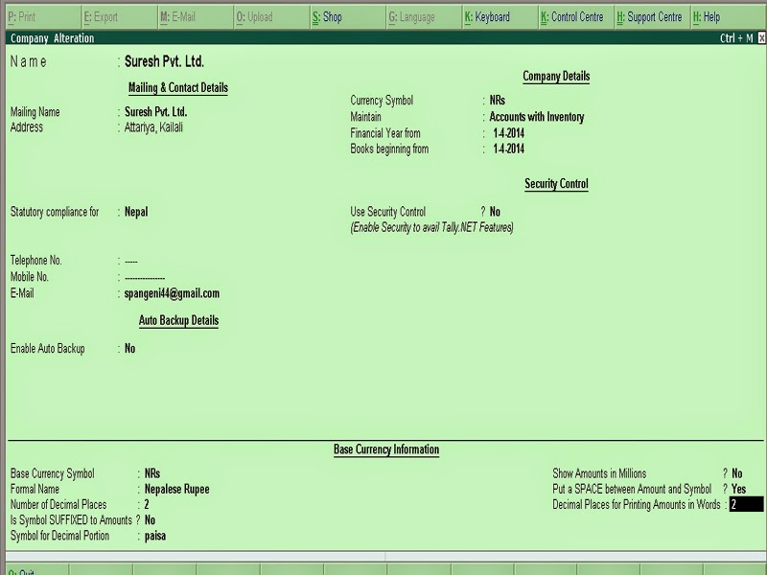767x575 pixels.
Task: Change Statutory compliance country from Nepal
Action: coord(138,212)
